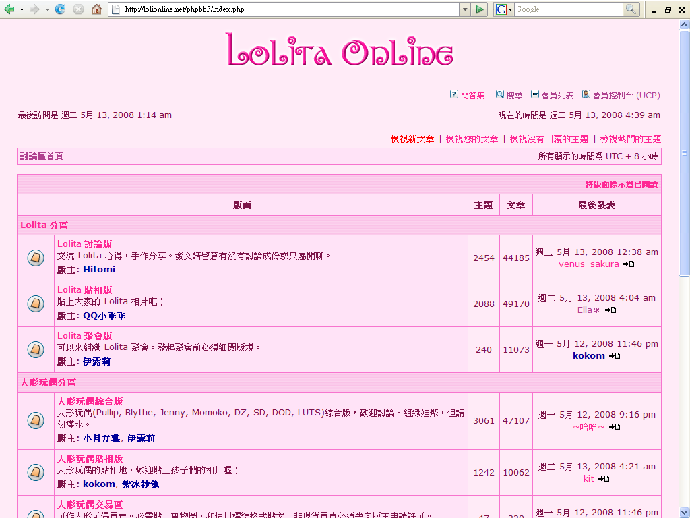Jump to latest post icon beside last poster kokom
Screen dimensions: 690x518
coord(615,356)
